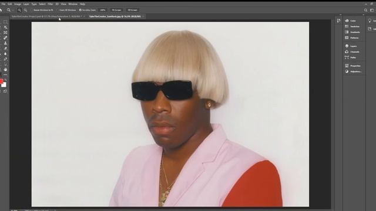Screen dimensions: 376x211
Task: Select the Zoom In mode button
Action: click(x=19, y=10)
